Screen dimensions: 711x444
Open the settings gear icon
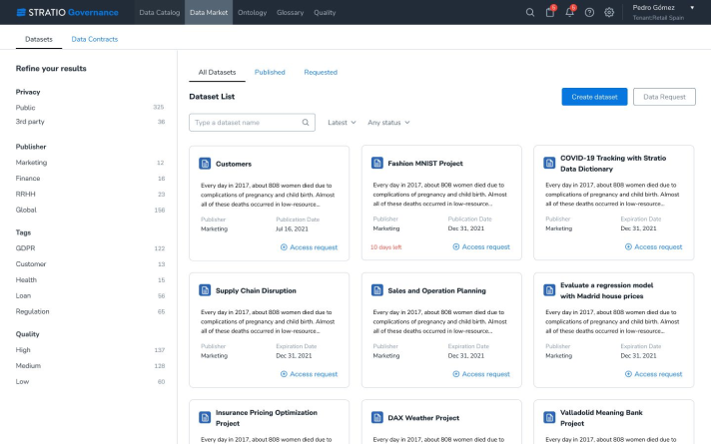coord(609,12)
